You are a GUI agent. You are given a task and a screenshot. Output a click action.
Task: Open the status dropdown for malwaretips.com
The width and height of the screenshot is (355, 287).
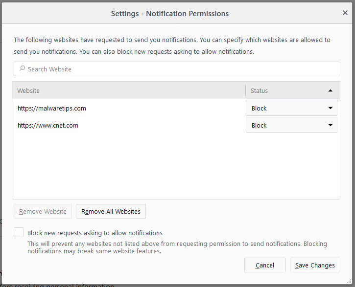291,109
